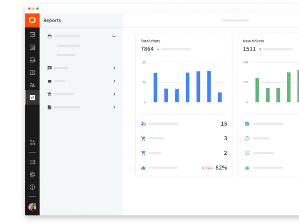Click the LiveChat logo icon
Screen dimensions: 299x224
point(32,20)
